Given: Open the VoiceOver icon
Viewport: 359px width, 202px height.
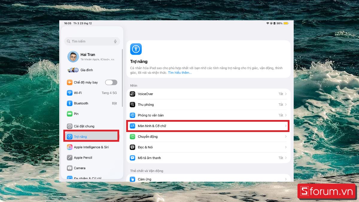Looking at the screenshot, I should (133, 94).
